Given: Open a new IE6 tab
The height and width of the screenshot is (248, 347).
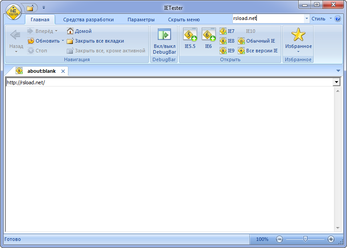Looking at the screenshot, I should [x=208, y=38].
